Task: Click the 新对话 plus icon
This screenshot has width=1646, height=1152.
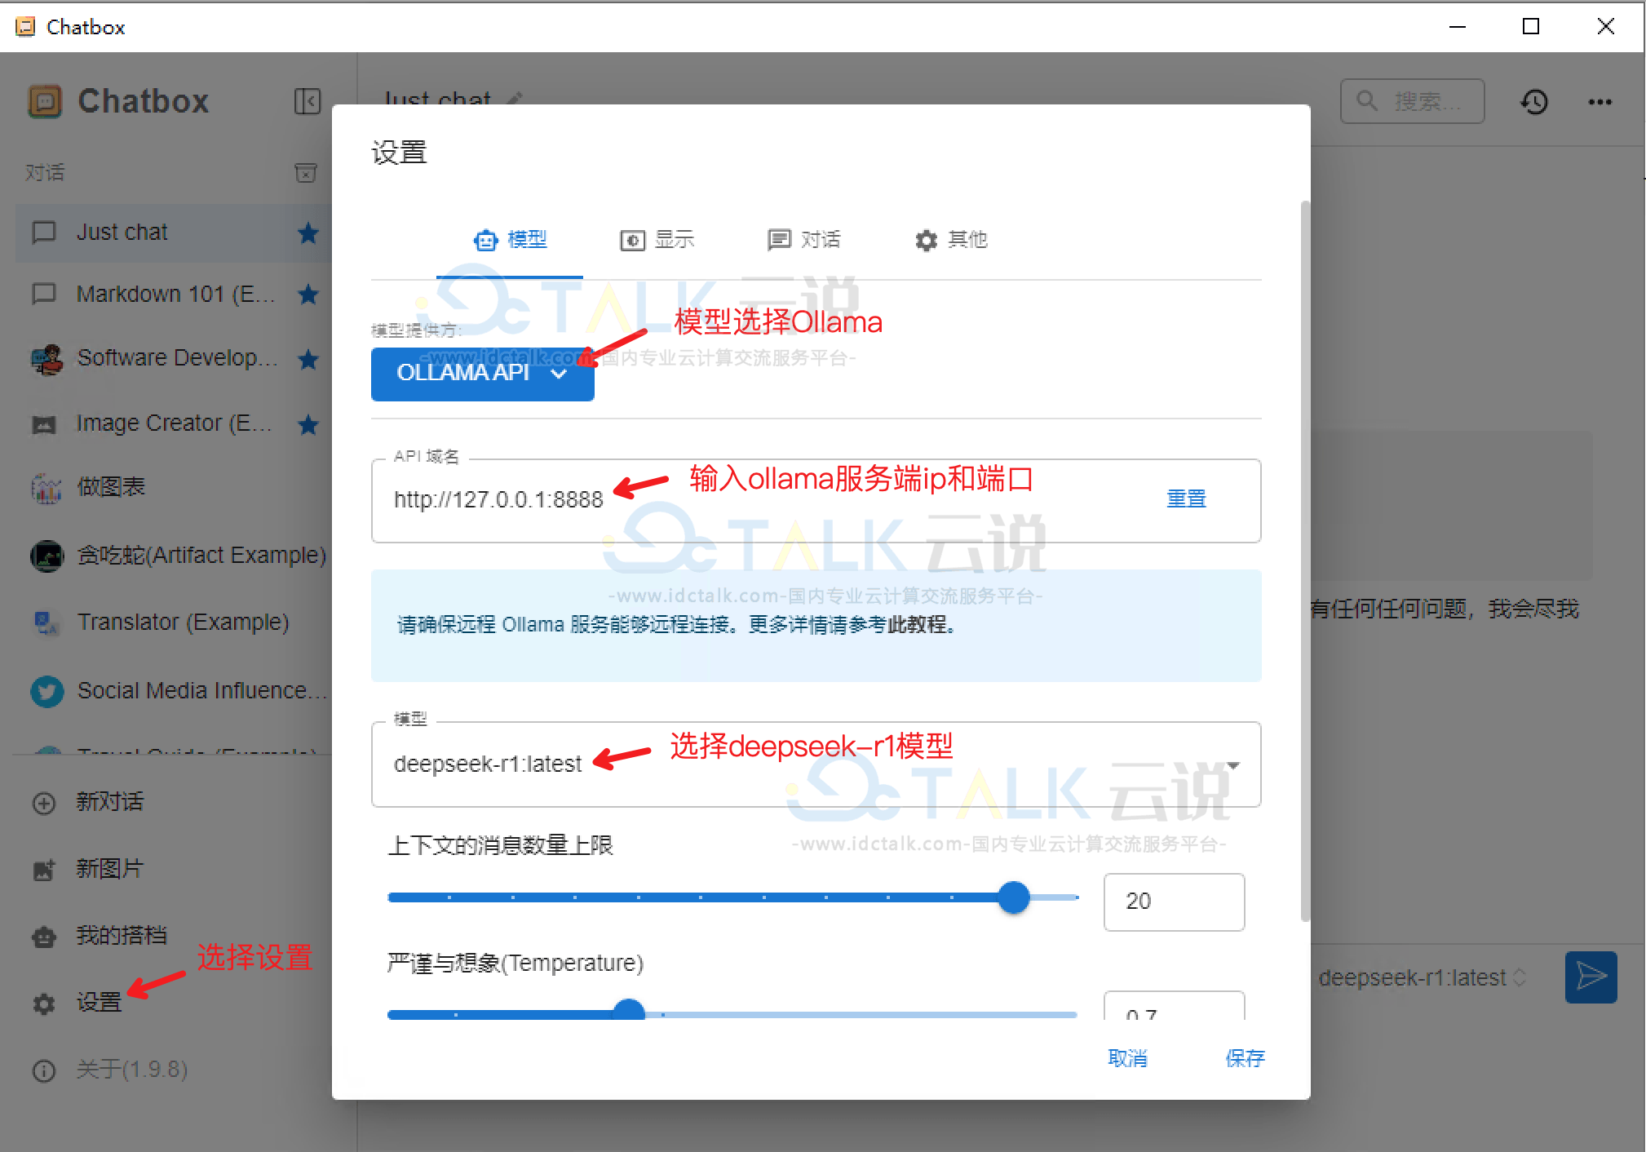Action: coord(44,803)
